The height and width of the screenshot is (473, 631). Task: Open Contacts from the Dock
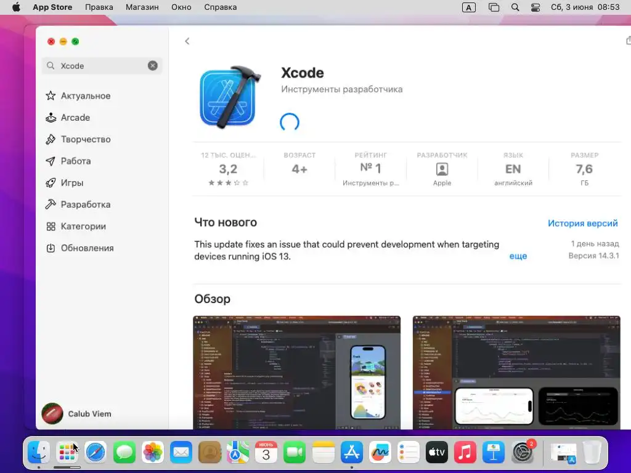tap(210, 452)
